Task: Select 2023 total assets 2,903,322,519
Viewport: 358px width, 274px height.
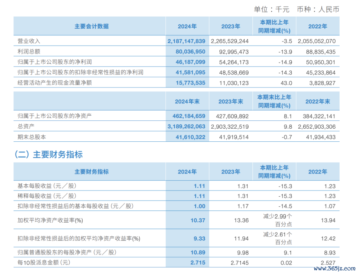Action: [230, 127]
